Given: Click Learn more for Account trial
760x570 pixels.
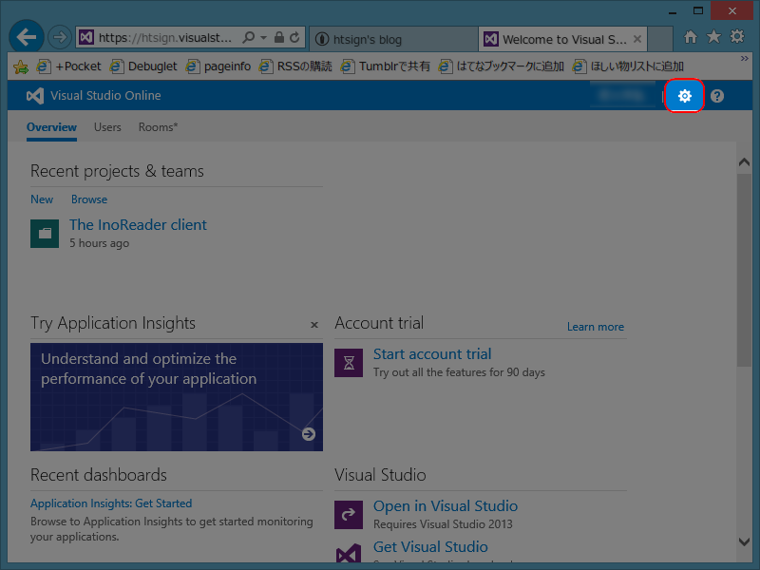Looking at the screenshot, I should pyautogui.click(x=596, y=327).
